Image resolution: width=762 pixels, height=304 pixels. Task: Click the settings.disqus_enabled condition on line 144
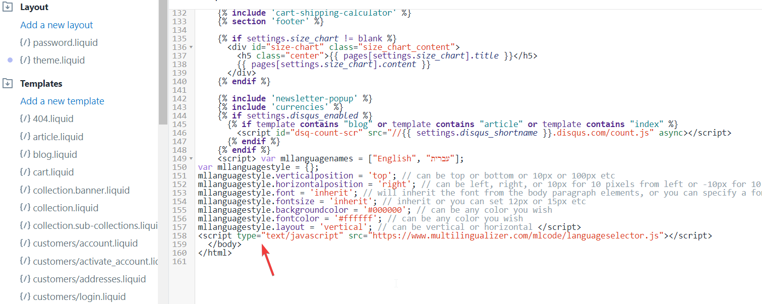pos(295,116)
